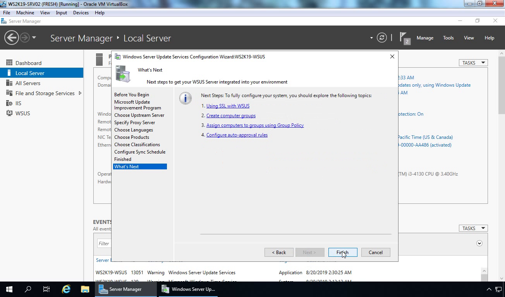Open the View menu in Server Manager
Image resolution: width=505 pixels, height=297 pixels.
(469, 38)
